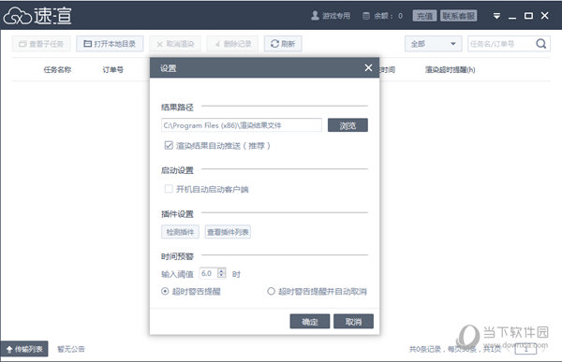Image resolution: width=562 pixels, height=362 pixels.
Task: Focus the 任务名/订单号 search field
Action: (x=500, y=44)
